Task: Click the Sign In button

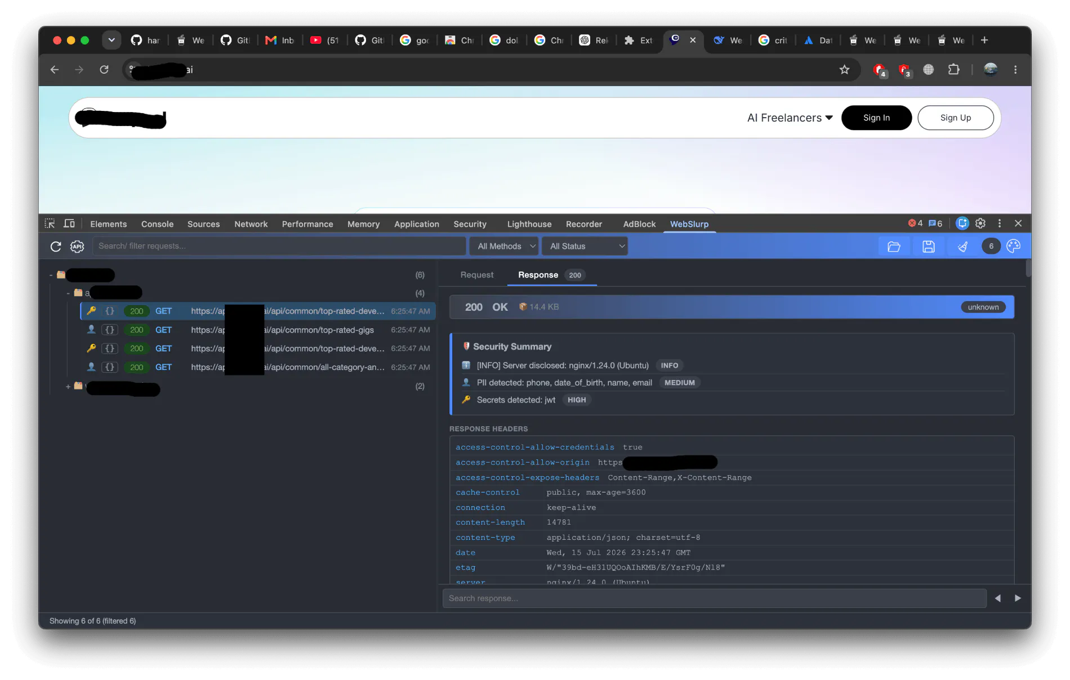Action: tap(876, 118)
